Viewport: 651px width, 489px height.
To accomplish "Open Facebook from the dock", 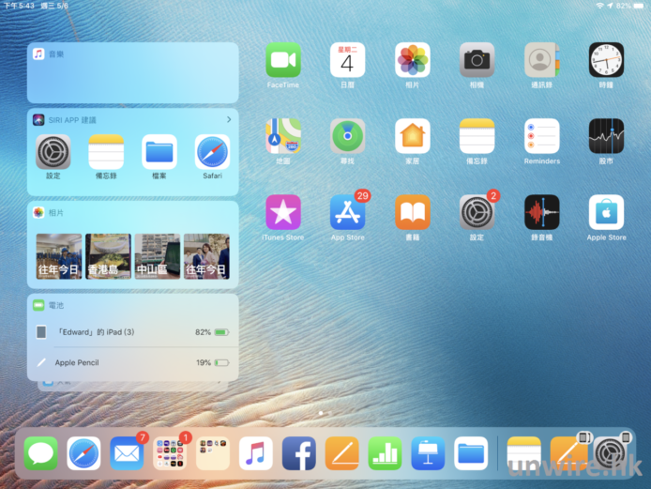I will [298, 453].
